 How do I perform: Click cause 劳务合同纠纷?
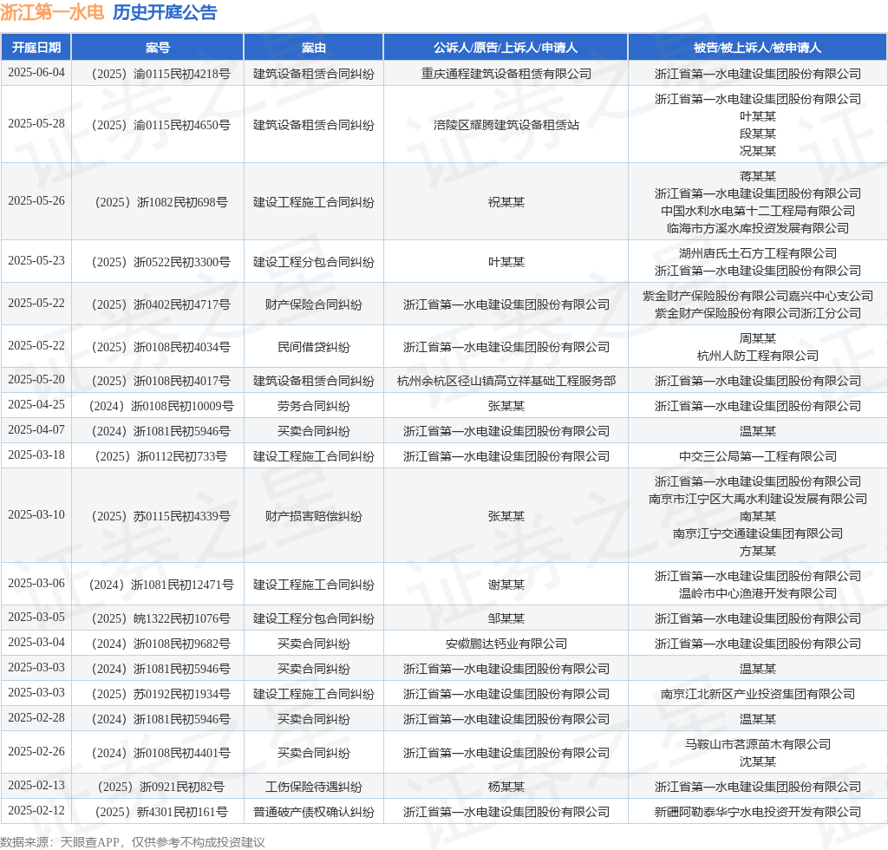(x=314, y=406)
